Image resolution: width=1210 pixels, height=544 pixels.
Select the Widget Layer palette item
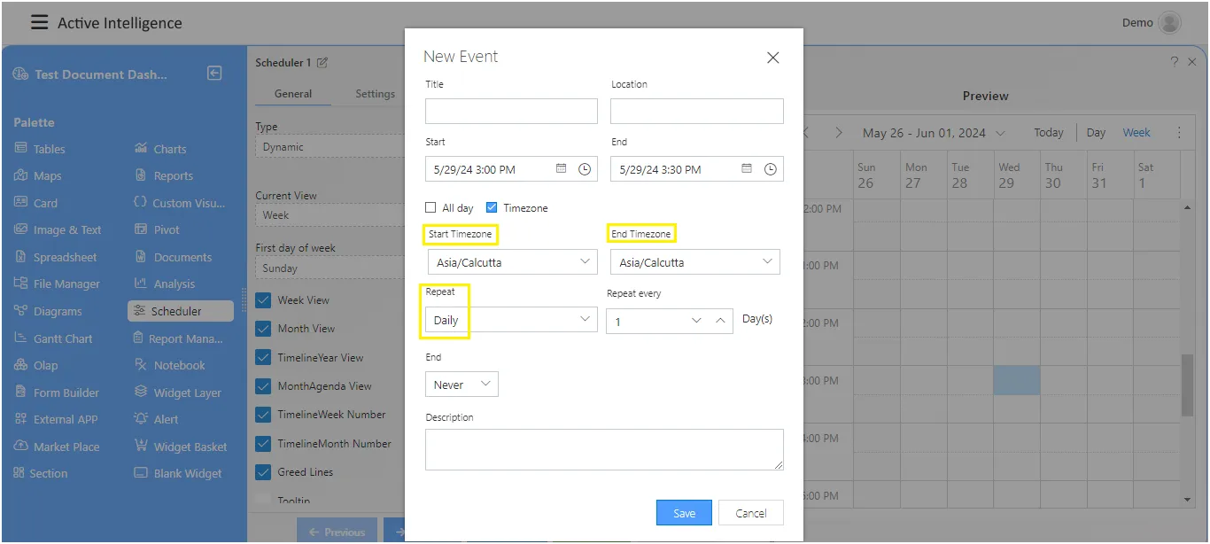[x=177, y=392]
